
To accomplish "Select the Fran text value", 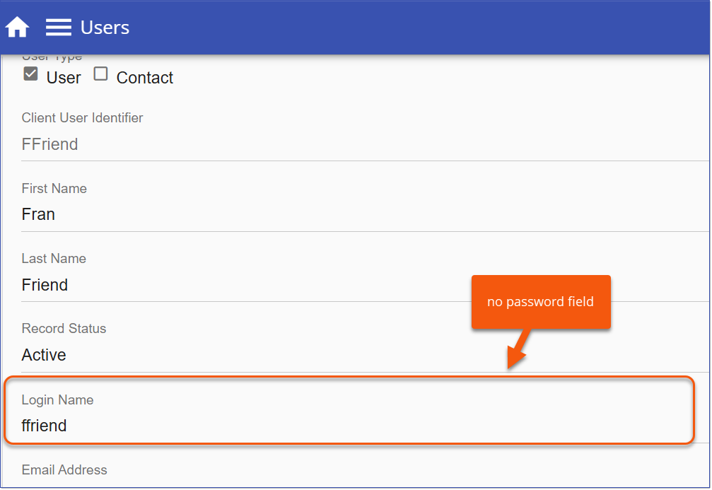I will [x=37, y=214].
